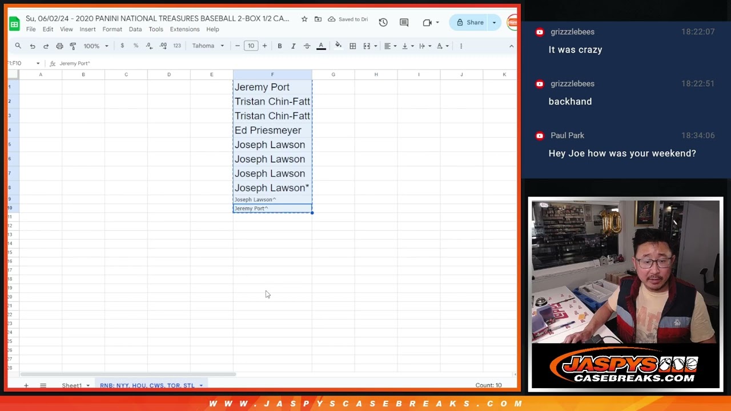Screen dimensions: 731x411
Task: Undo the last action
Action: 33,46
